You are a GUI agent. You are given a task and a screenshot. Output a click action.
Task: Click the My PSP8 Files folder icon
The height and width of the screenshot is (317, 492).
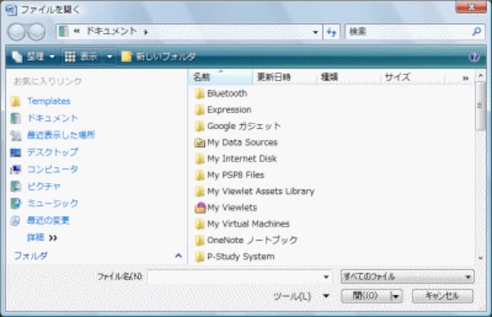point(199,175)
